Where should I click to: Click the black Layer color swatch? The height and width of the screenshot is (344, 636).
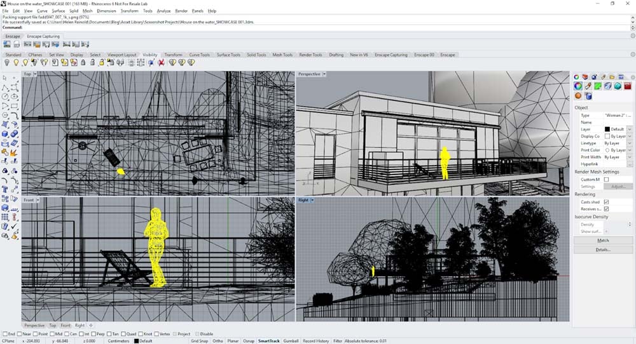(x=607, y=129)
